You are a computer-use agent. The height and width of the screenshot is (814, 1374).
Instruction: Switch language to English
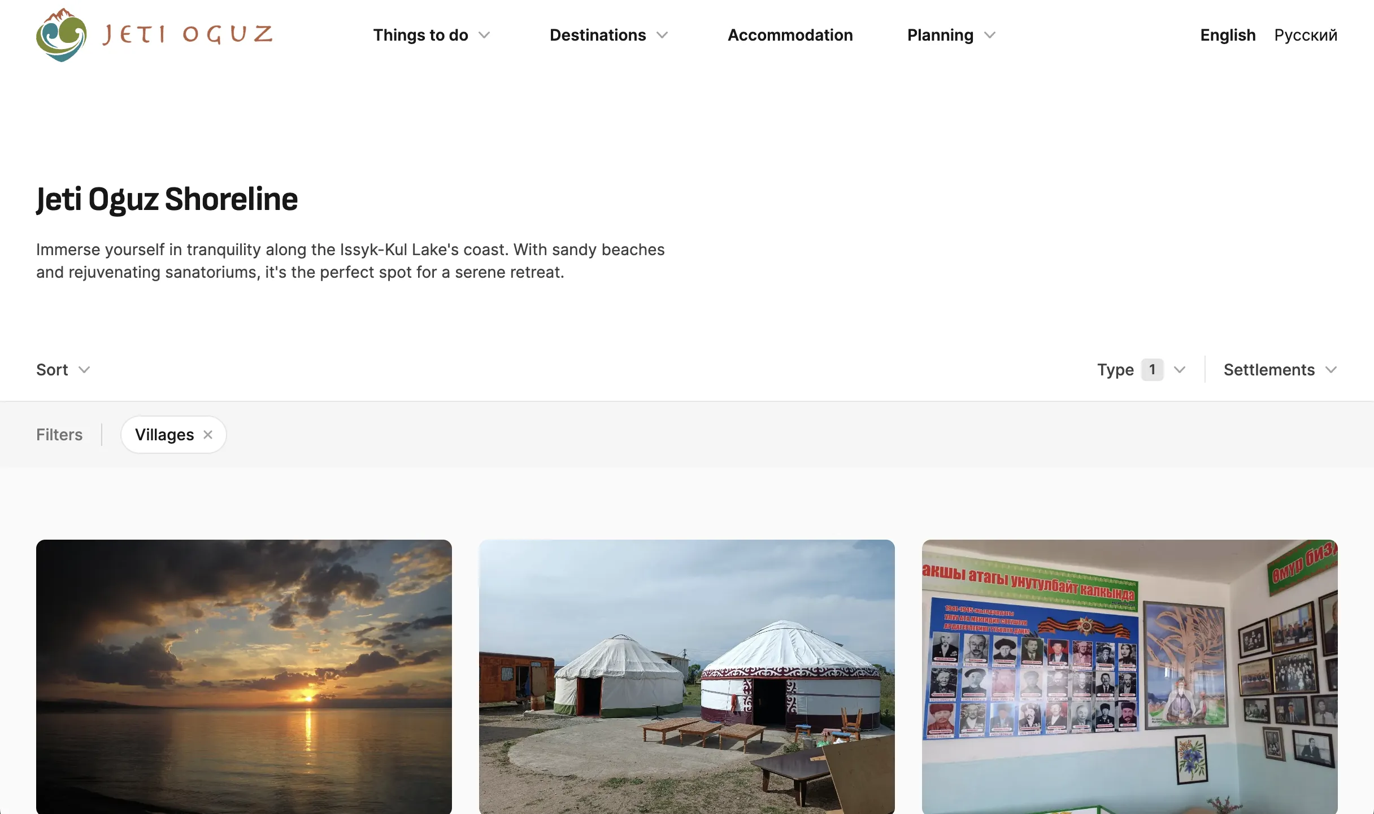1228,34
